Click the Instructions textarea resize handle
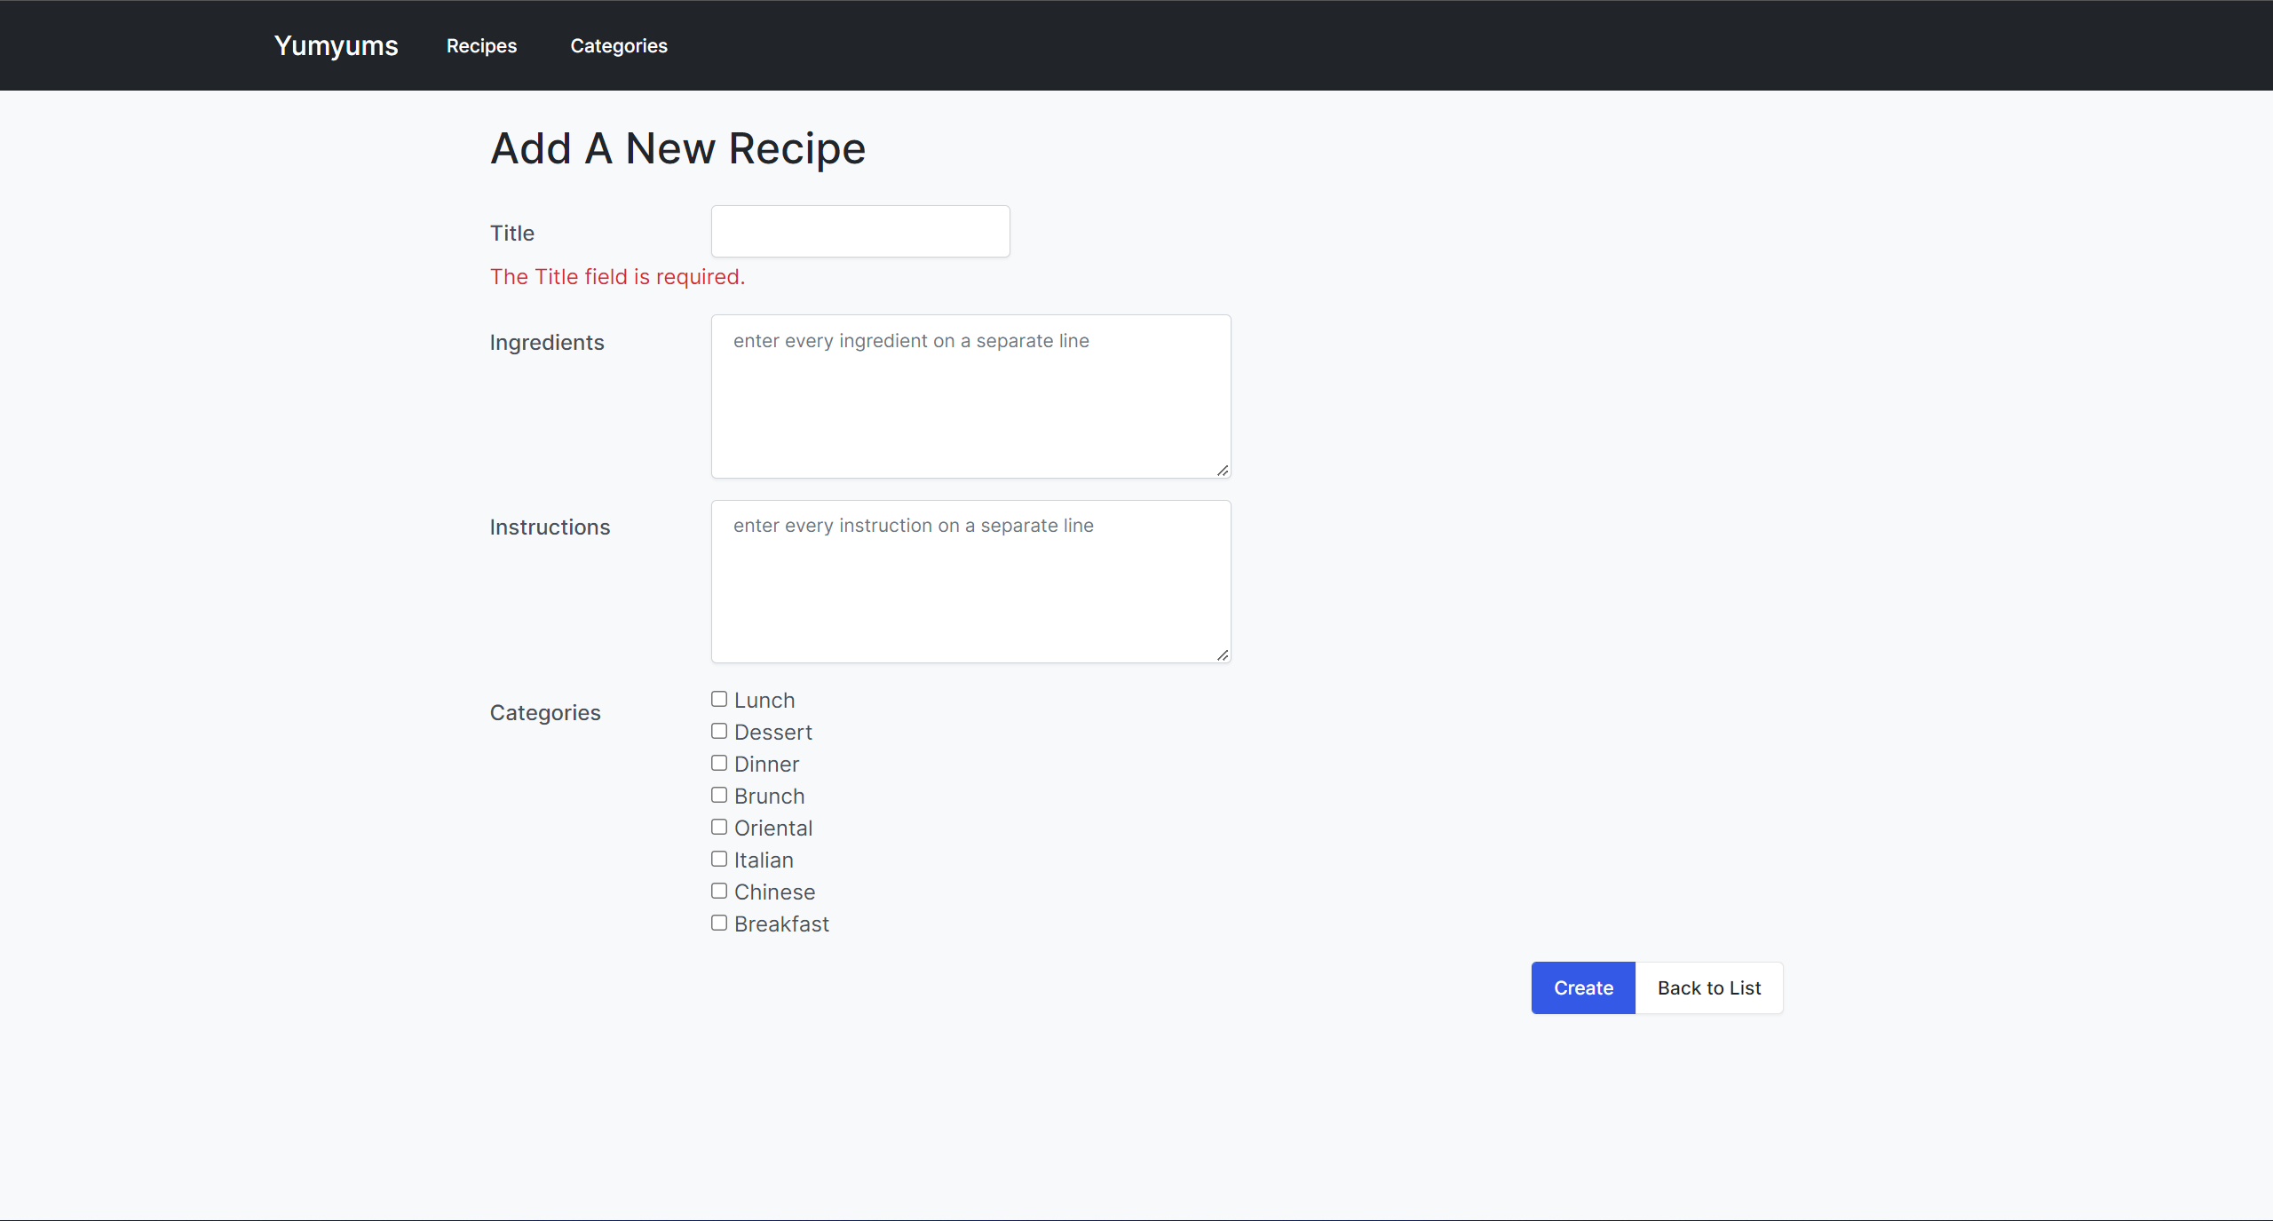This screenshot has height=1221, width=2273. (x=1223, y=655)
